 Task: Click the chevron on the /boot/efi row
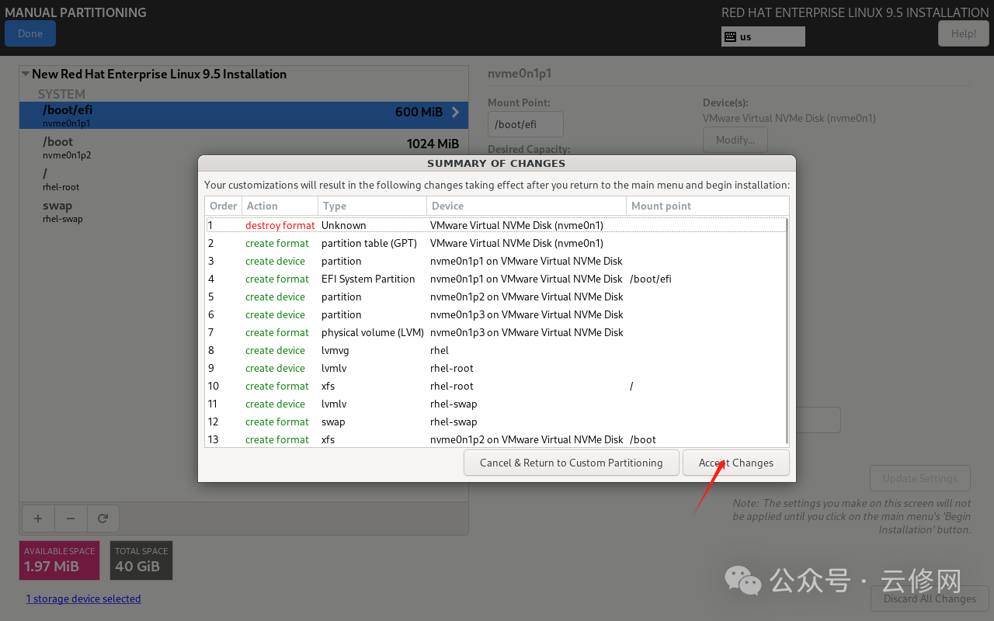455,113
